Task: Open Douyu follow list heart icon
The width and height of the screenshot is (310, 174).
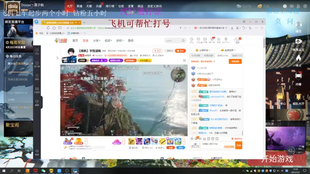Action: click(x=198, y=40)
